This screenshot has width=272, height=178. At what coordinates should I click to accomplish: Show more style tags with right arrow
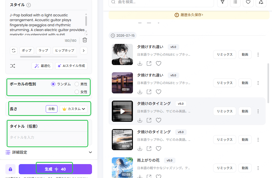pos(84,51)
